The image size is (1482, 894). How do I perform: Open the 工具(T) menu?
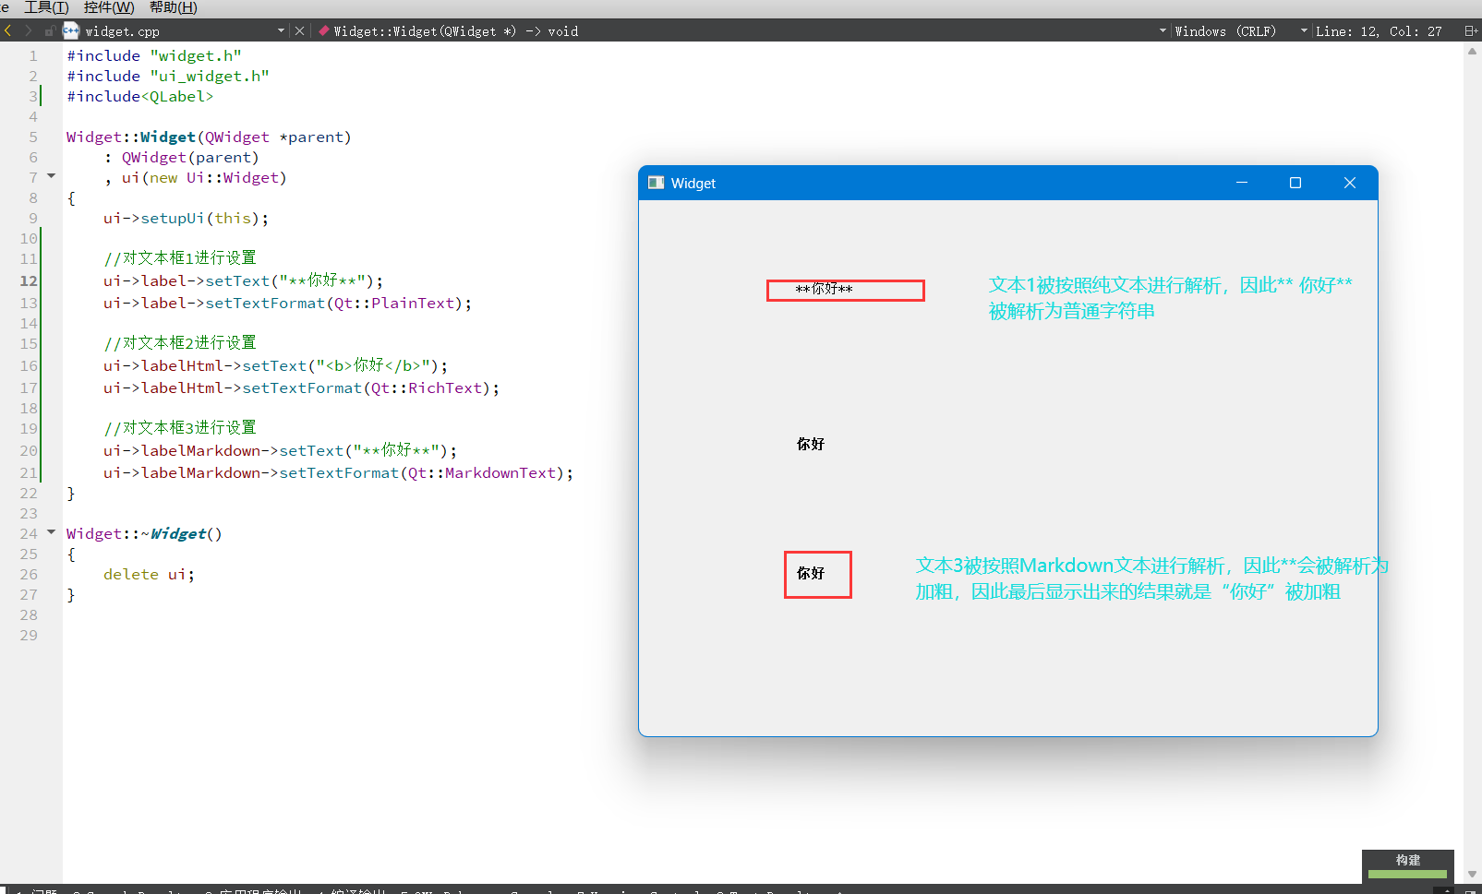click(46, 7)
